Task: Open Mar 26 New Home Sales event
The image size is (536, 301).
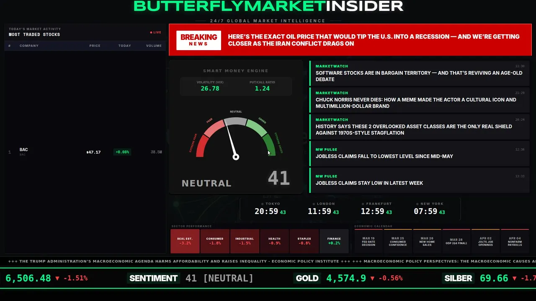Action: (427, 241)
